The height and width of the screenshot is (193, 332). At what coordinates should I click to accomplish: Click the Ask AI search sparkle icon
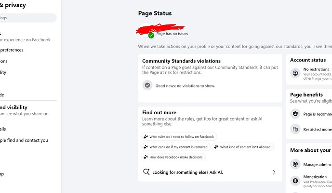point(146,172)
